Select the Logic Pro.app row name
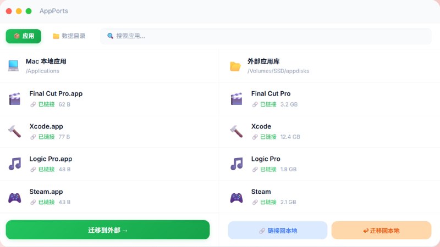440x247 pixels. pos(51,159)
